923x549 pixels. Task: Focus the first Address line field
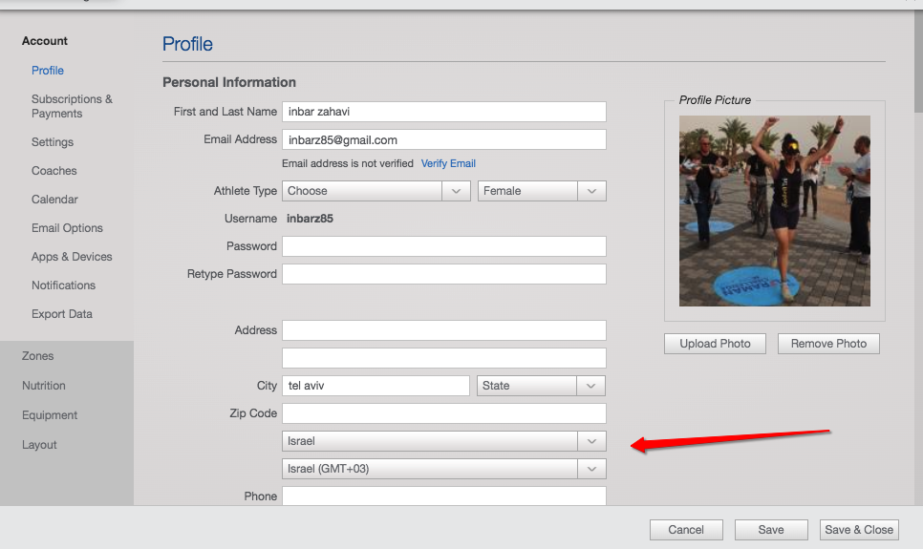pos(444,330)
